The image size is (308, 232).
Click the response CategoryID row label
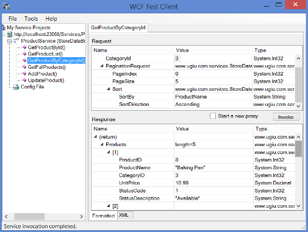(x=132, y=175)
